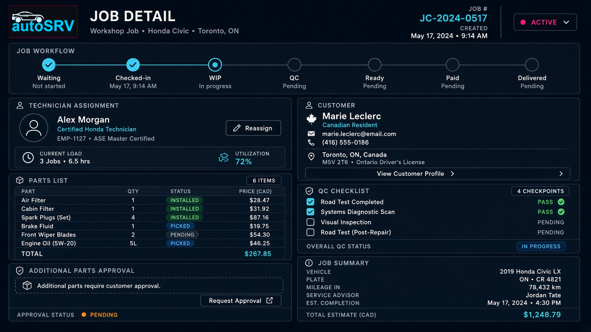Click the $87.16 Spark Plugs price

(259, 217)
